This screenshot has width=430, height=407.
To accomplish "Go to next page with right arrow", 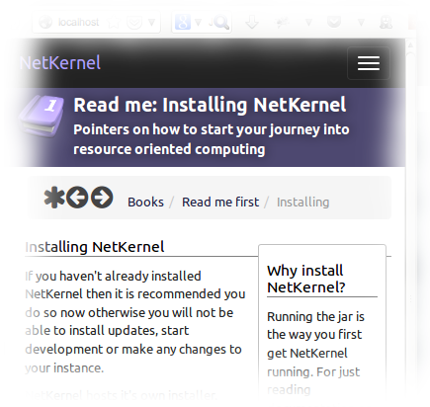I will click(x=102, y=198).
